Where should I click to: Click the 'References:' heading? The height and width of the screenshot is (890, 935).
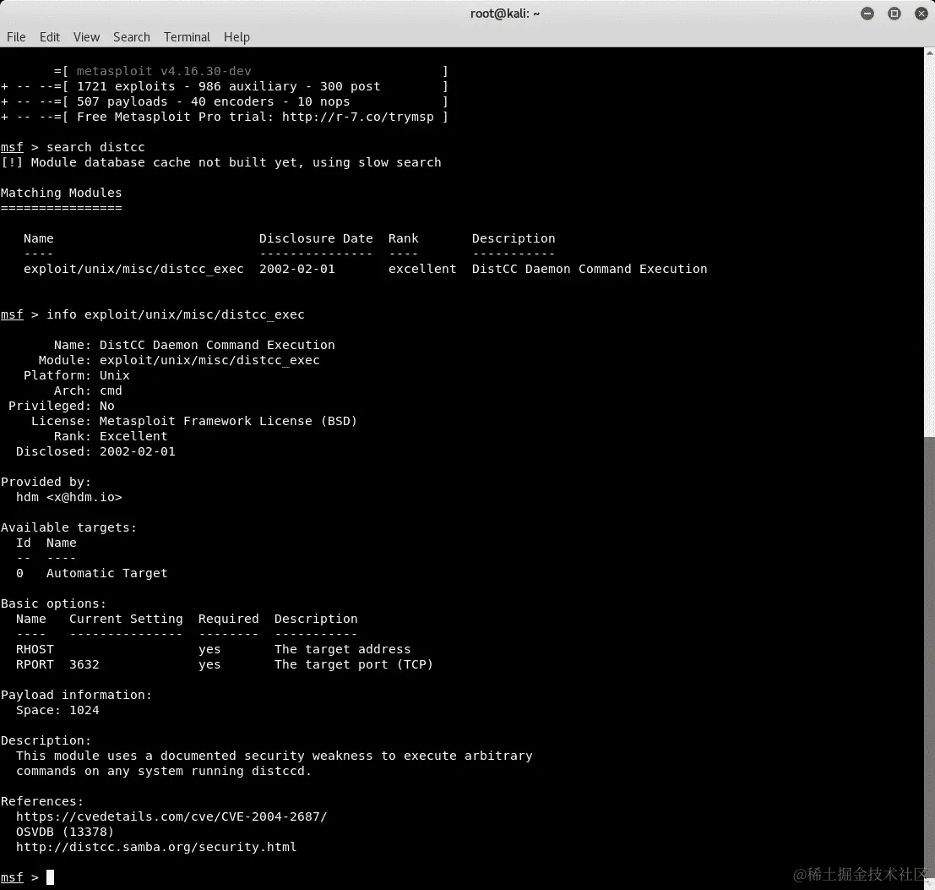tap(42, 801)
